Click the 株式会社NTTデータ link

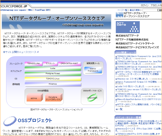coord(127,36)
